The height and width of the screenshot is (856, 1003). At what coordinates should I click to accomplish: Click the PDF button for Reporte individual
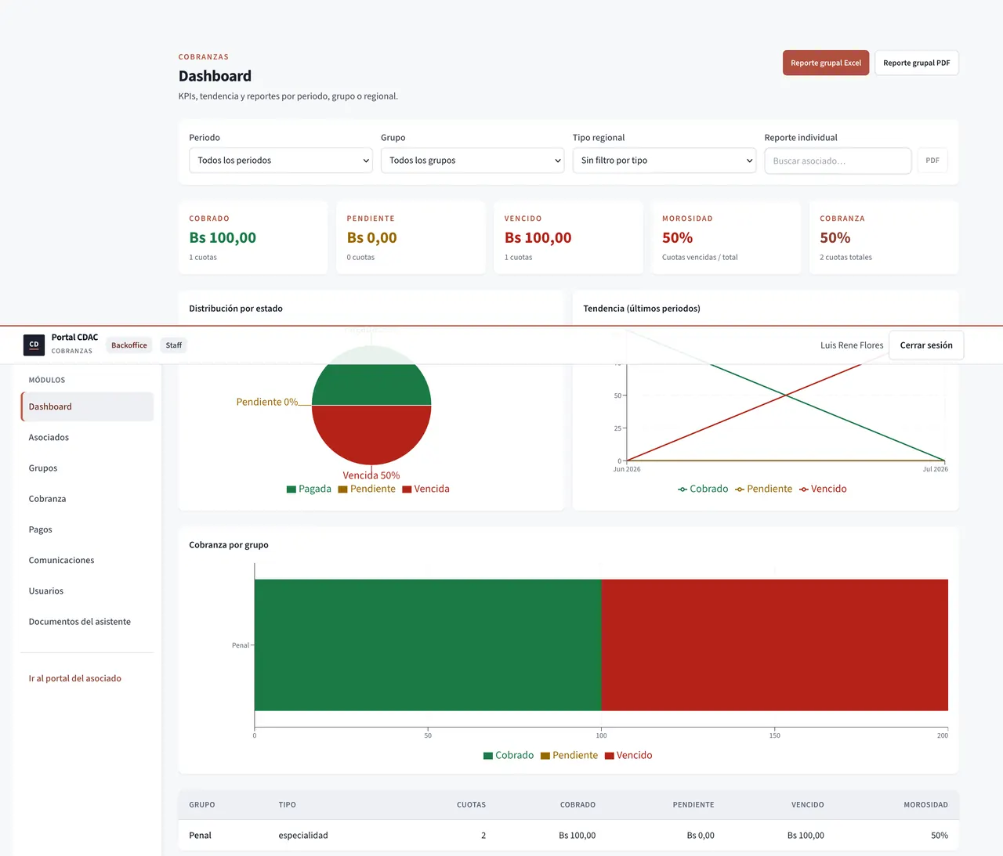(x=932, y=161)
